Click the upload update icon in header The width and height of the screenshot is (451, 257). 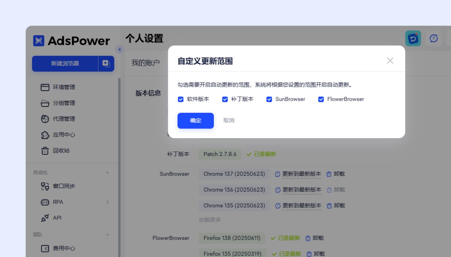[434, 39]
